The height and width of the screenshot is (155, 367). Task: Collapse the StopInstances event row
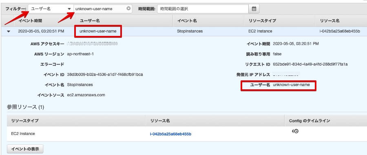click(x=9, y=31)
